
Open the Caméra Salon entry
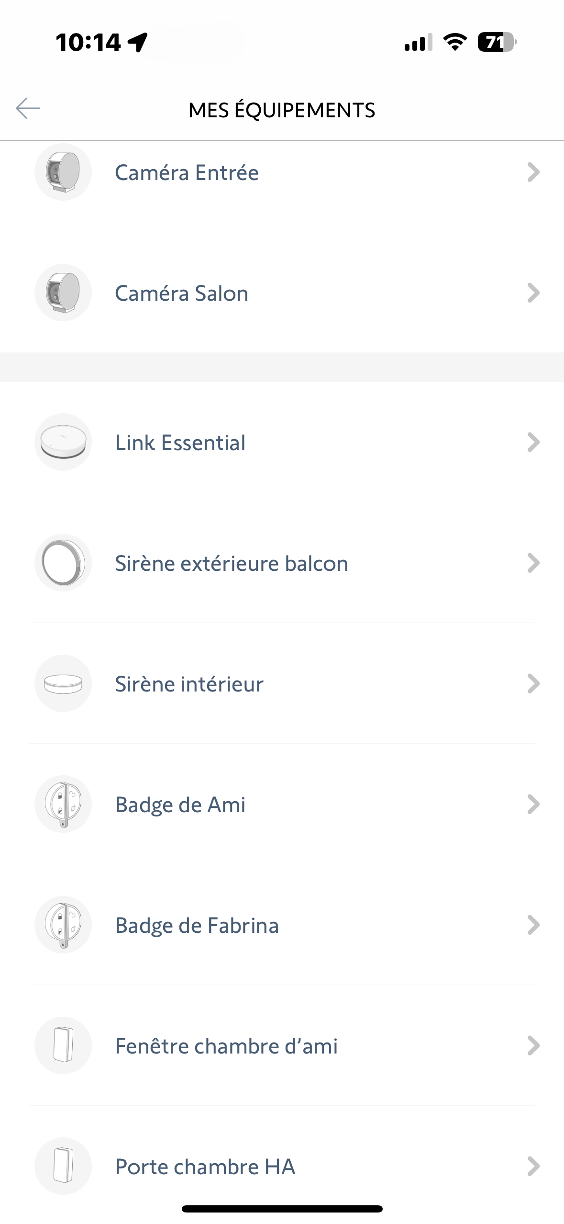point(182,293)
